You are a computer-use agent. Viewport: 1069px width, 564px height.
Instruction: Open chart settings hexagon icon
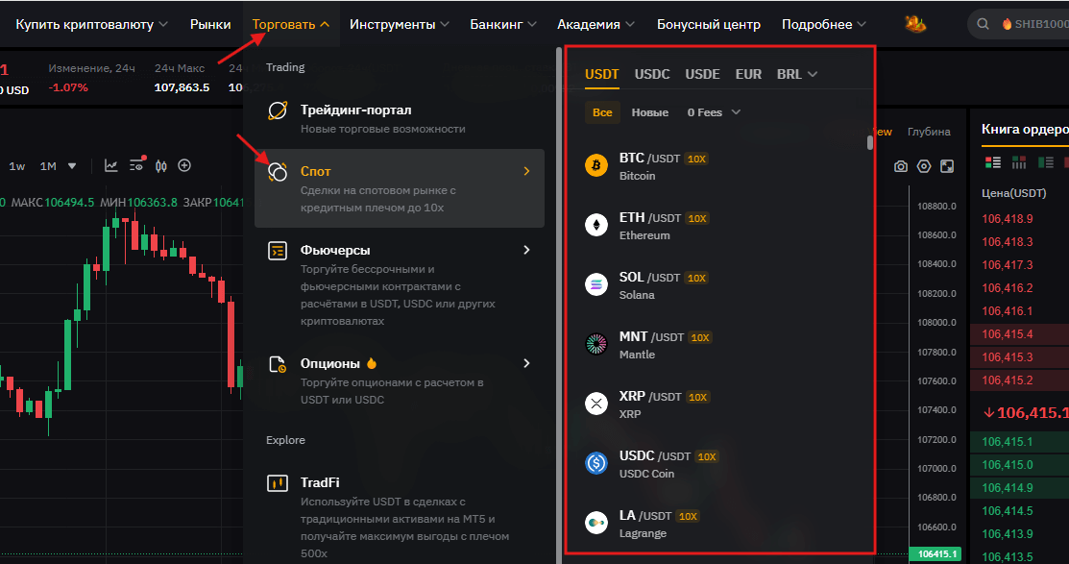(x=924, y=166)
